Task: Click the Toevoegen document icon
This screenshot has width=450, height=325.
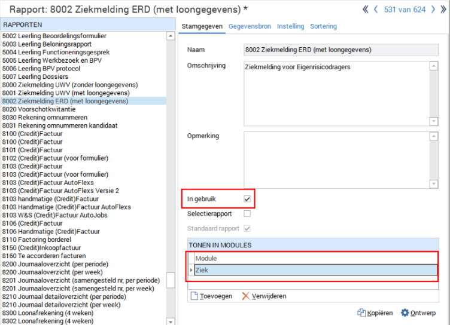Action: click(x=193, y=296)
